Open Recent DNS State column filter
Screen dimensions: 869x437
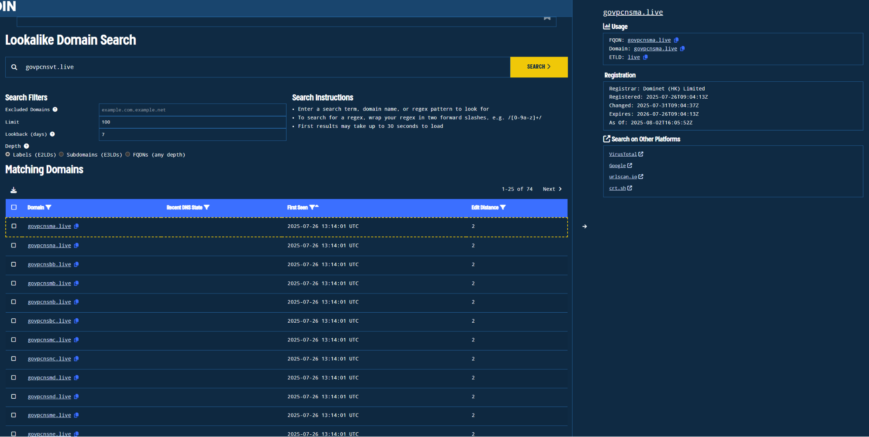point(206,207)
